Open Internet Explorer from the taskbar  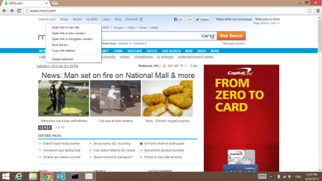pos(19,176)
